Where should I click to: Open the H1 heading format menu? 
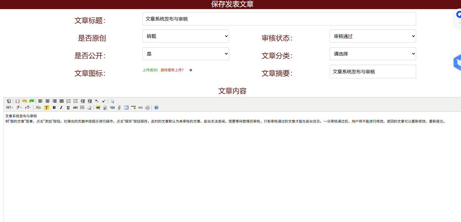10,108
